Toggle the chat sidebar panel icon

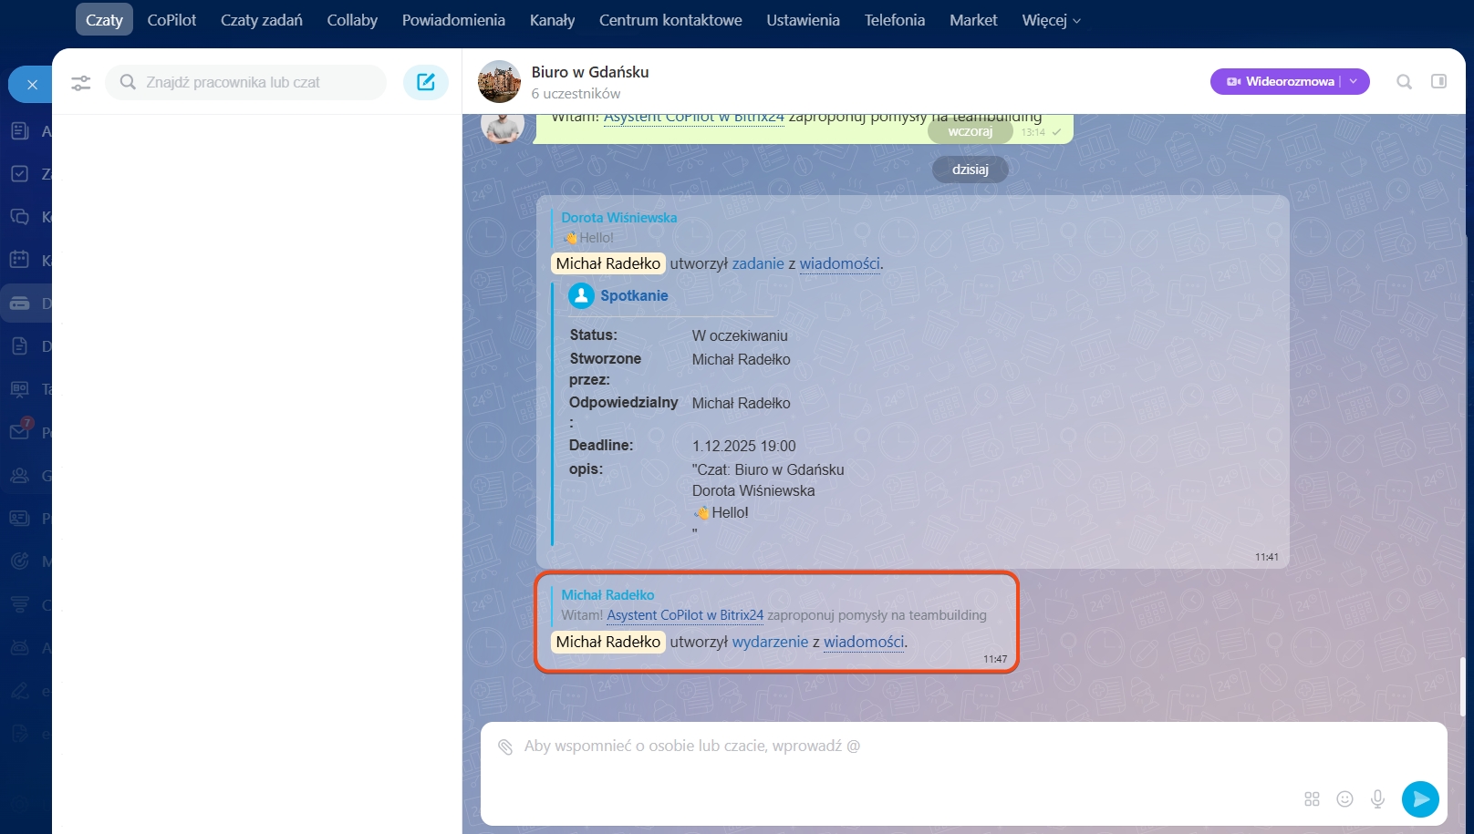(1438, 82)
